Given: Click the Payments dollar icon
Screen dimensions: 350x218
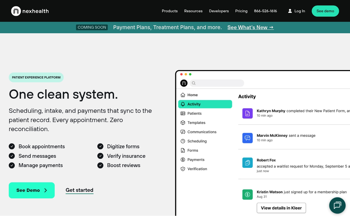Looking at the screenshot, I should pos(183,160).
